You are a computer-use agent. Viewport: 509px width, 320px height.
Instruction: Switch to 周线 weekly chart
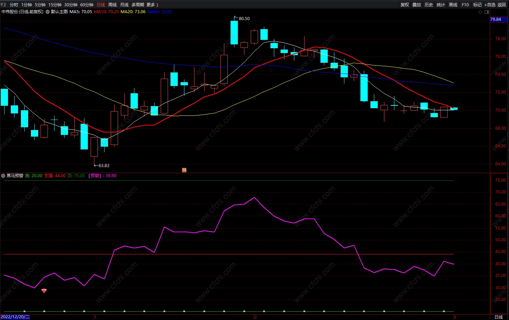click(x=112, y=5)
